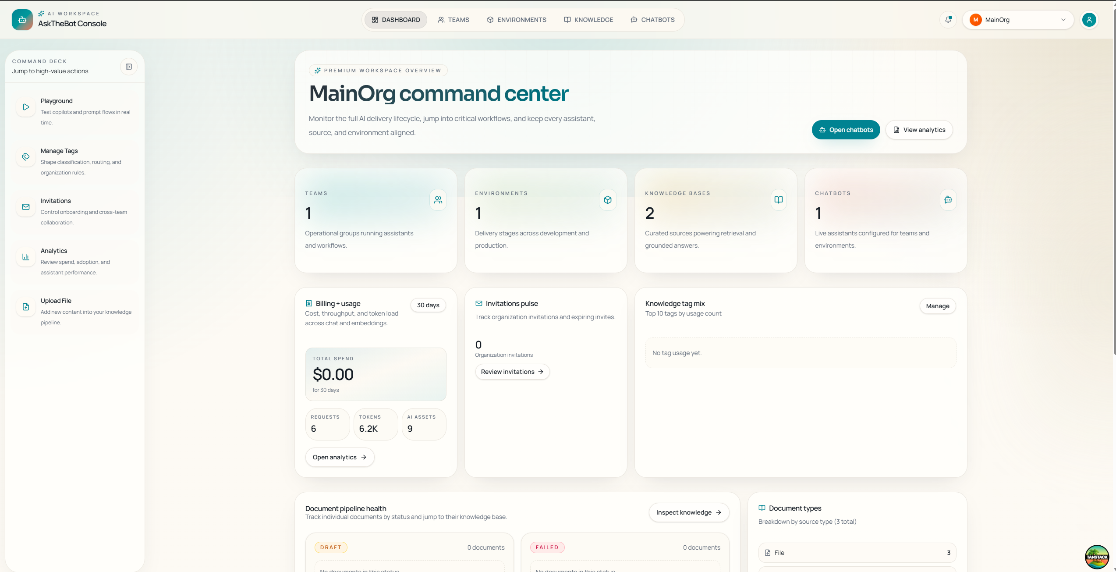
Task: Open the Manage Tags quick action
Action: click(75, 161)
